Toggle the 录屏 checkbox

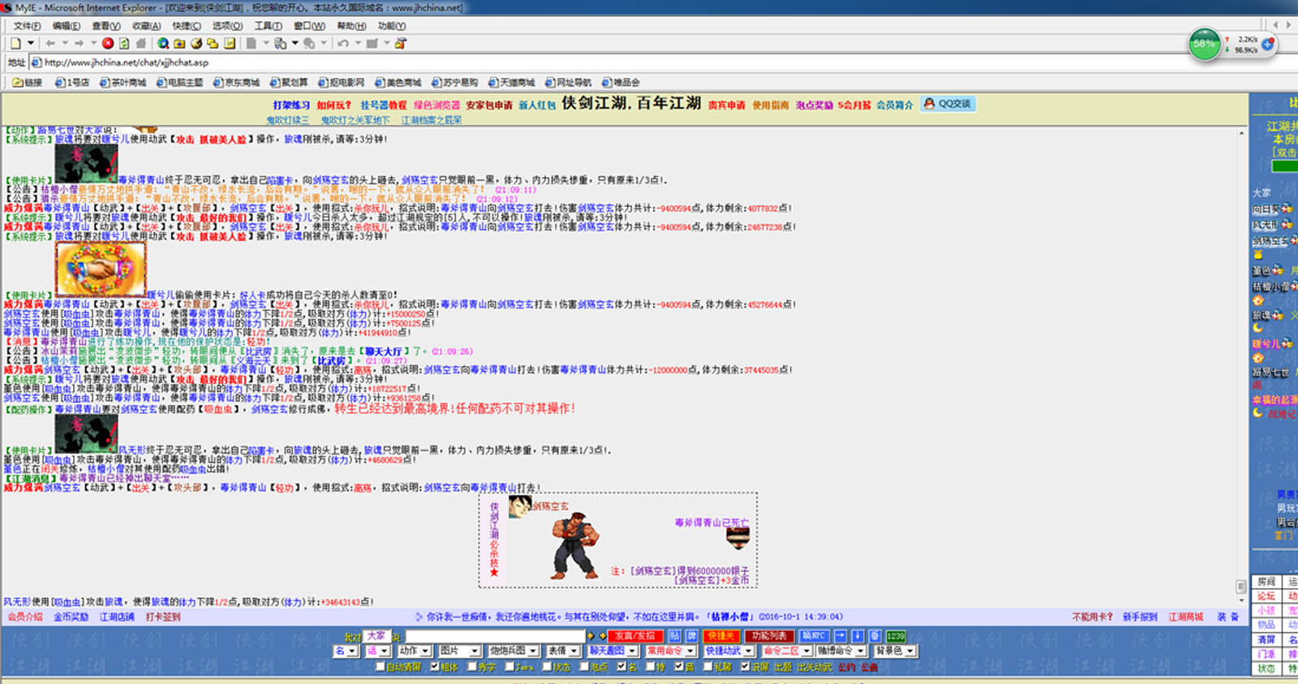(745, 666)
